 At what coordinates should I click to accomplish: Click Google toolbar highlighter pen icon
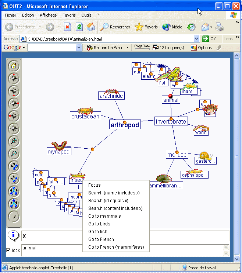[218, 48]
